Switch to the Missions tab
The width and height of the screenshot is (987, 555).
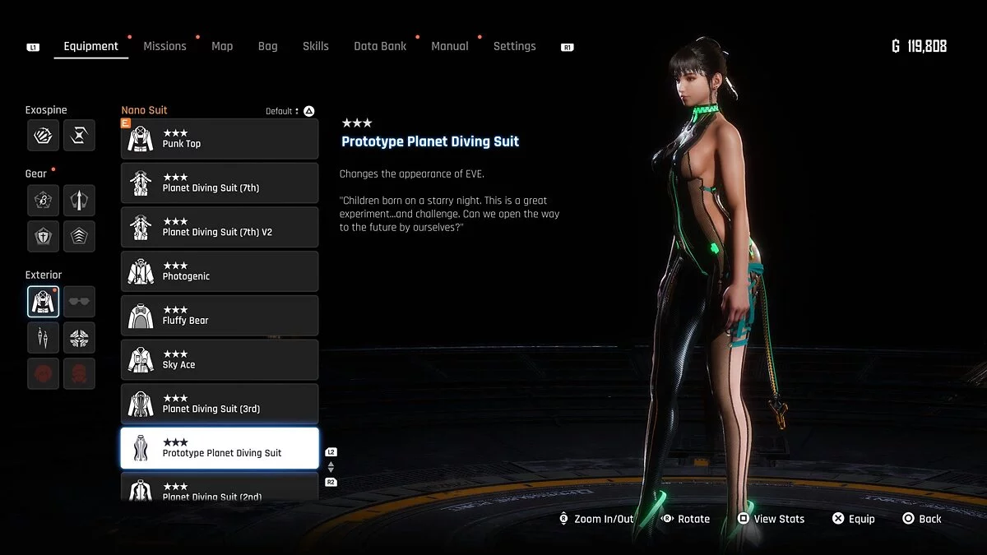[164, 46]
